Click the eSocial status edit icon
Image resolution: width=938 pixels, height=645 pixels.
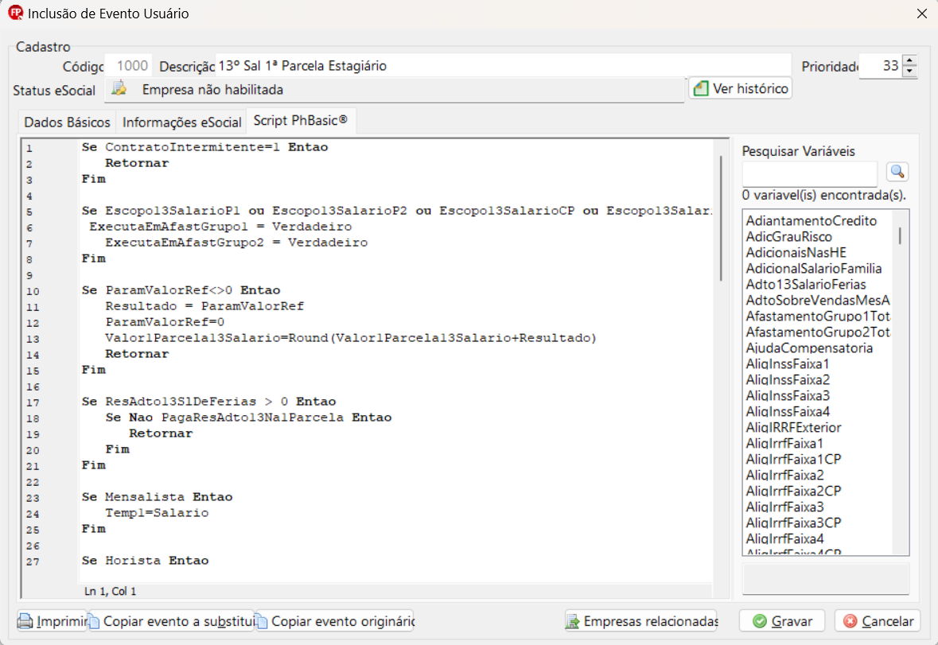pyautogui.click(x=119, y=88)
